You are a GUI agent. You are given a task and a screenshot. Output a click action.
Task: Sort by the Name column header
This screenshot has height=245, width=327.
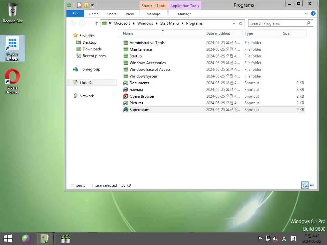[x=163, y=33]
